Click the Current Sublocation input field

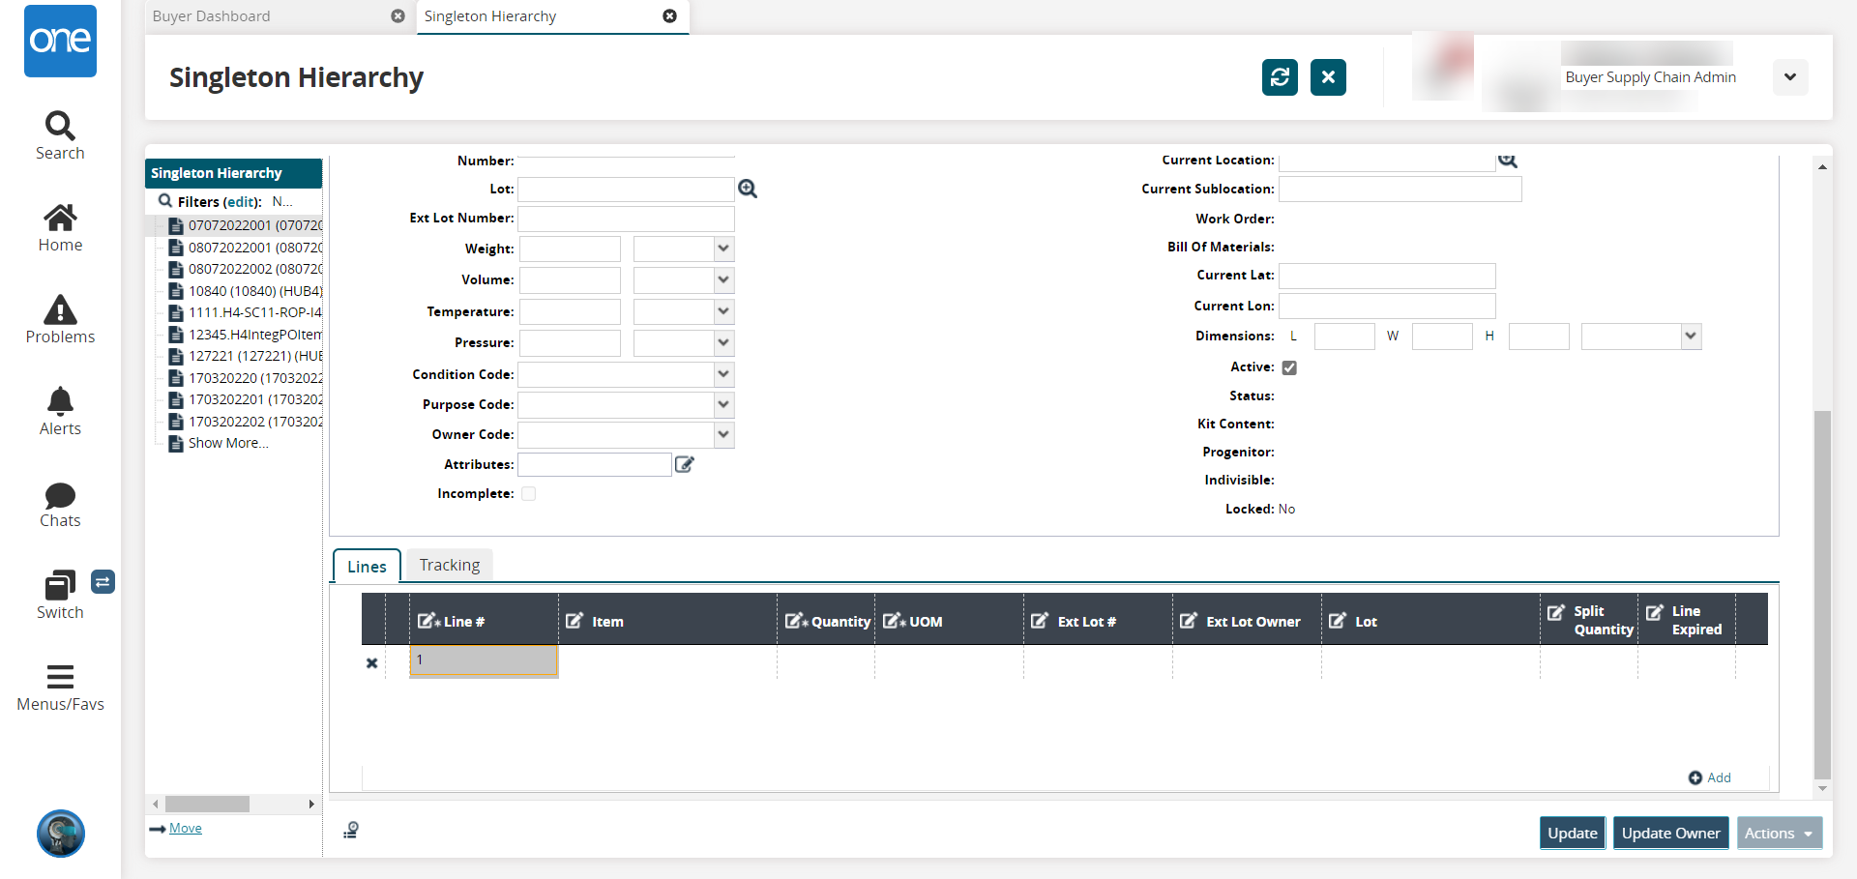(x=1400, y=190)
